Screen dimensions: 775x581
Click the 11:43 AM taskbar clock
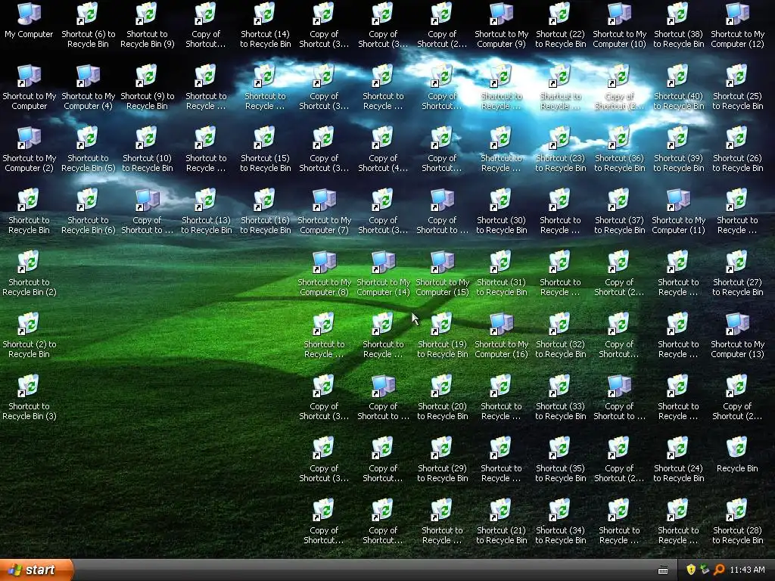(x=747, y=570)
